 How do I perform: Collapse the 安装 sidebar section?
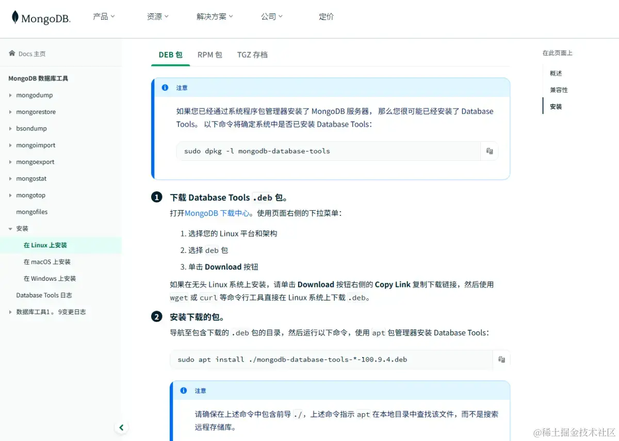11,228
